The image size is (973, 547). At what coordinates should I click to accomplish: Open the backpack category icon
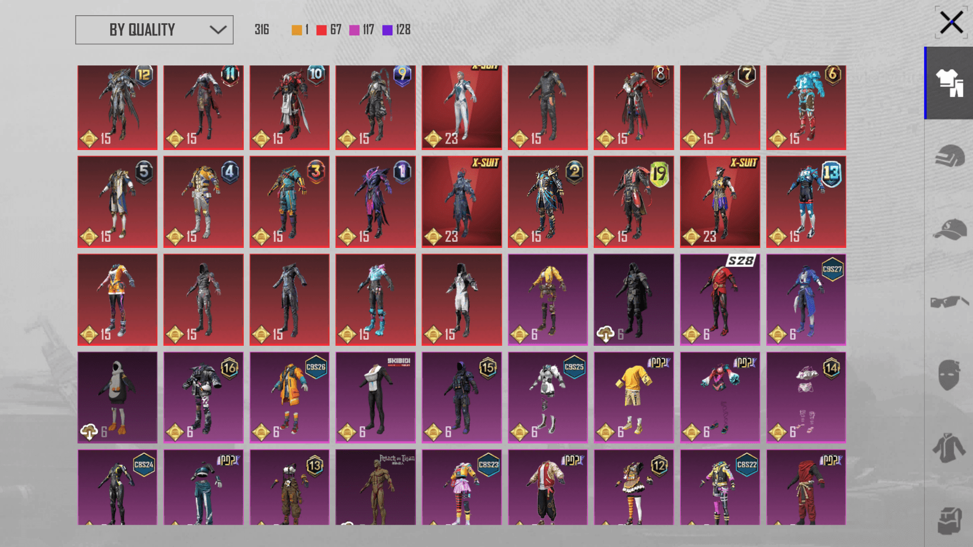(x=949, y=520)
